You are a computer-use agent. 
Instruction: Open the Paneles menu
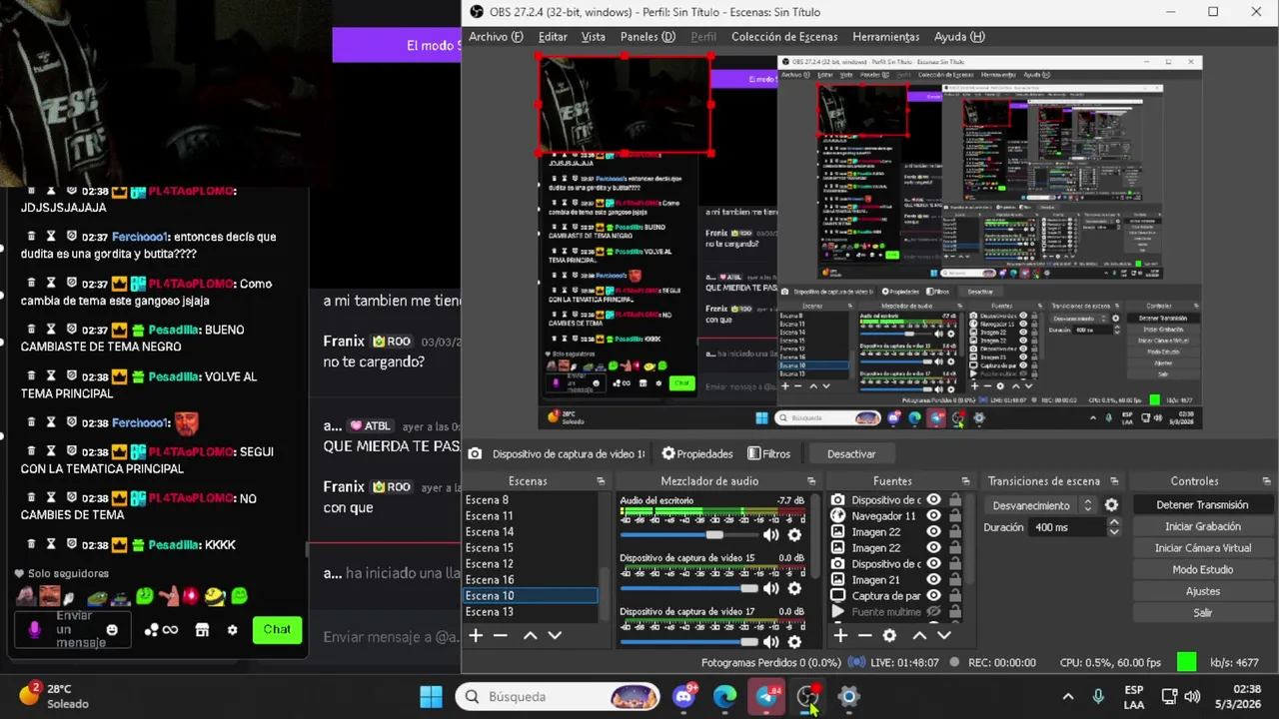[x=647, y=37]
